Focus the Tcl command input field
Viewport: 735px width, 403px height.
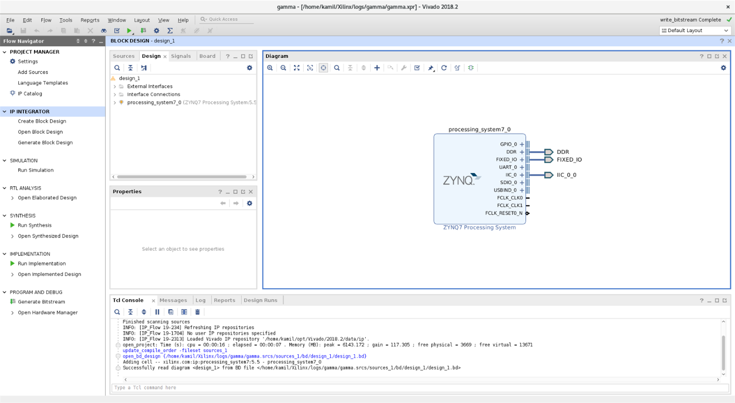coord(420,388)
